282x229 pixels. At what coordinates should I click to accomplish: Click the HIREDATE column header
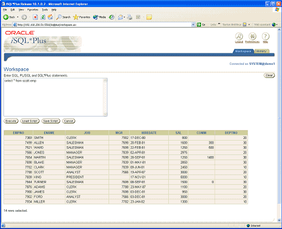(x=149, y=133)
